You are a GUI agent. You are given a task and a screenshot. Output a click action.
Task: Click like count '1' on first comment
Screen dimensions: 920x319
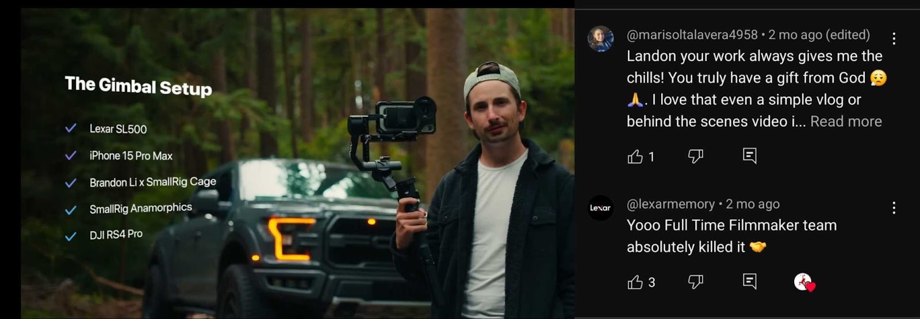pyautogui.click(x=651, y=157)
